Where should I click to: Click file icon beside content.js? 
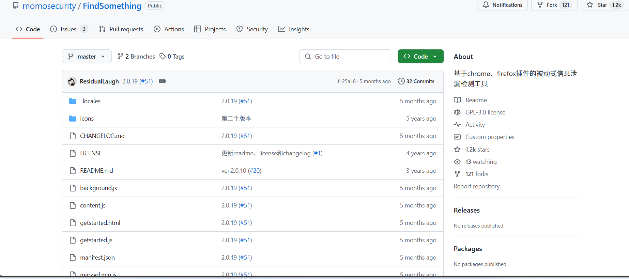(73, 205)
